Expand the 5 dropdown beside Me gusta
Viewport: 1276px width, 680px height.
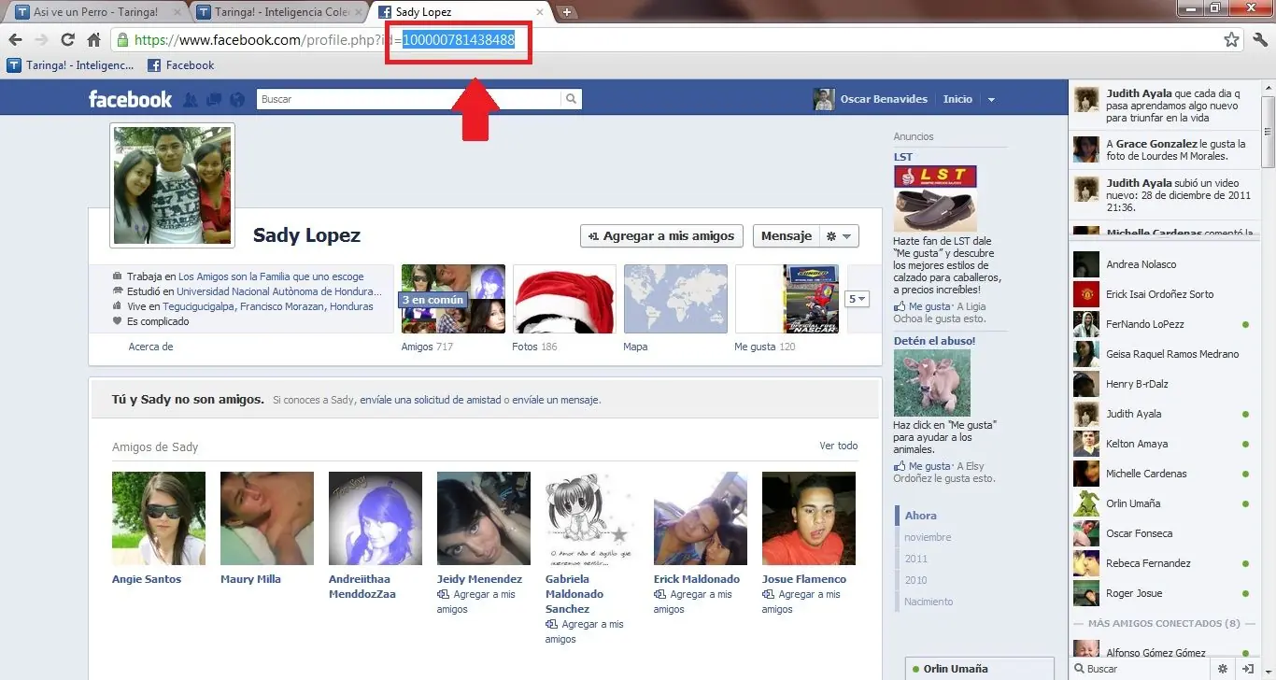point(857,299)
